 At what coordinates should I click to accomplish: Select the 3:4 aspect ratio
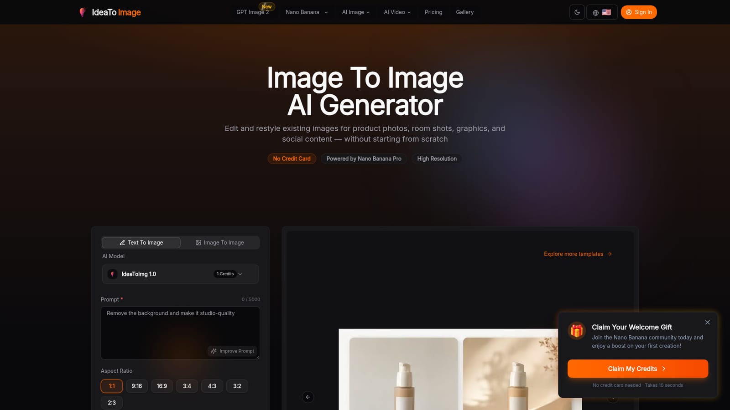pyautogui.click(x=187, y=386)
